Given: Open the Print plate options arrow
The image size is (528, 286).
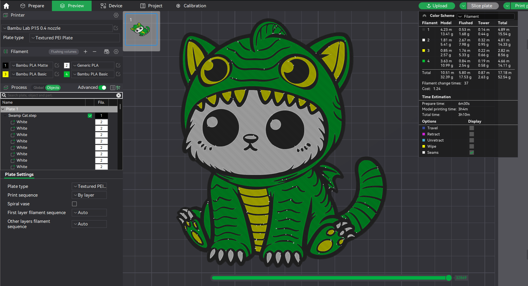Looking at the screenshot, I should point(507,6).
